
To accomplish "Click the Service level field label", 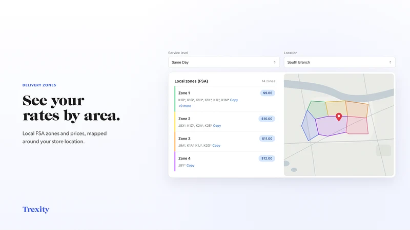I will pyautogui.click(x=178, y=53).
